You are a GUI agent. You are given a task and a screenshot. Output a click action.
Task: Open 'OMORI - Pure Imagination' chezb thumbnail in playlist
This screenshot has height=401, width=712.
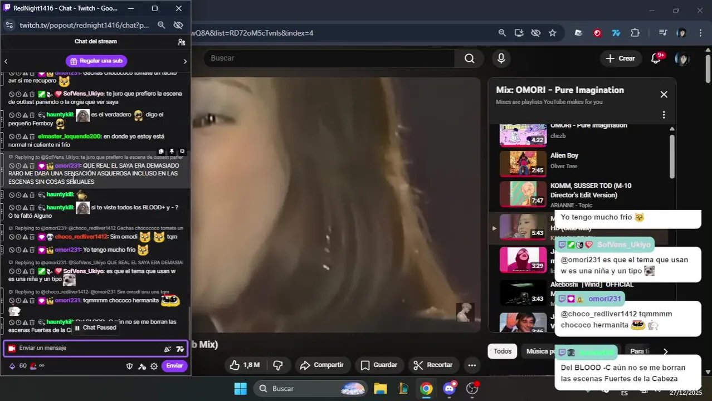523,135
